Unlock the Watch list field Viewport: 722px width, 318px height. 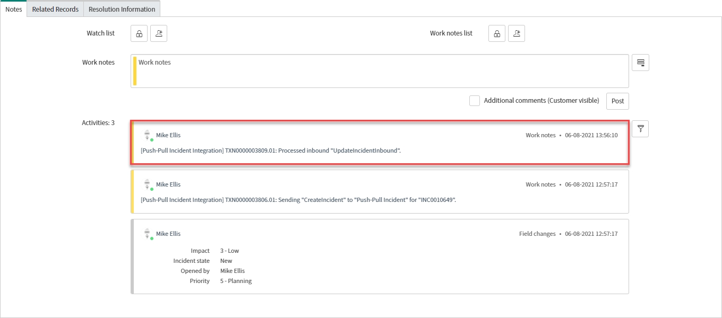click(x=139, y=33)
